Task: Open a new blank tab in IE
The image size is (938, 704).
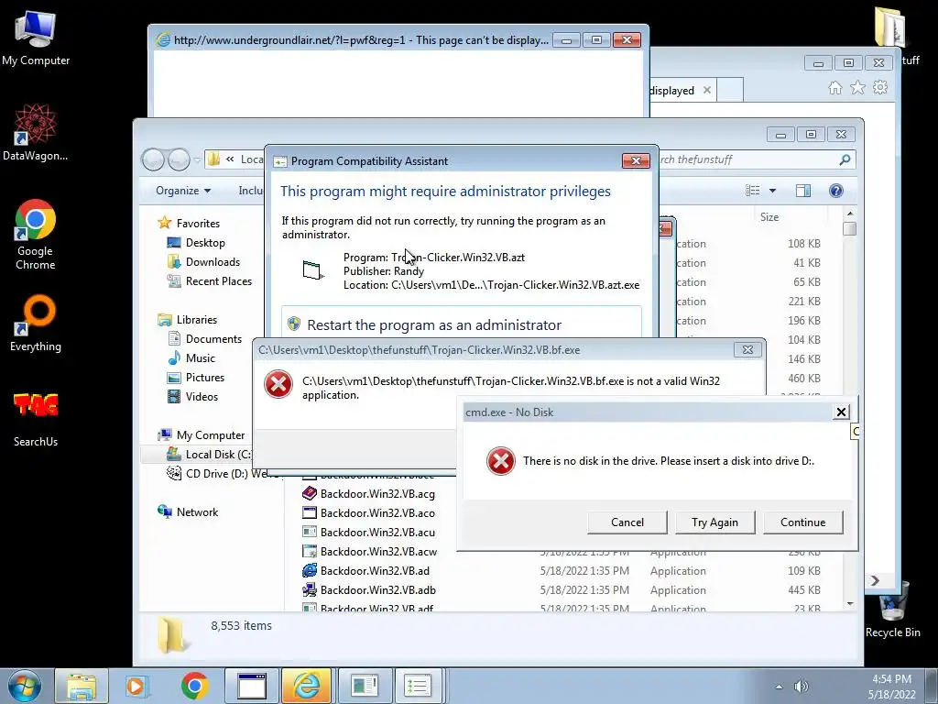Action: (x=730, y=90)
